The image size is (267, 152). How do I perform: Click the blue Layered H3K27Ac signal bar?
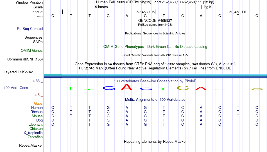coord(155,76)
